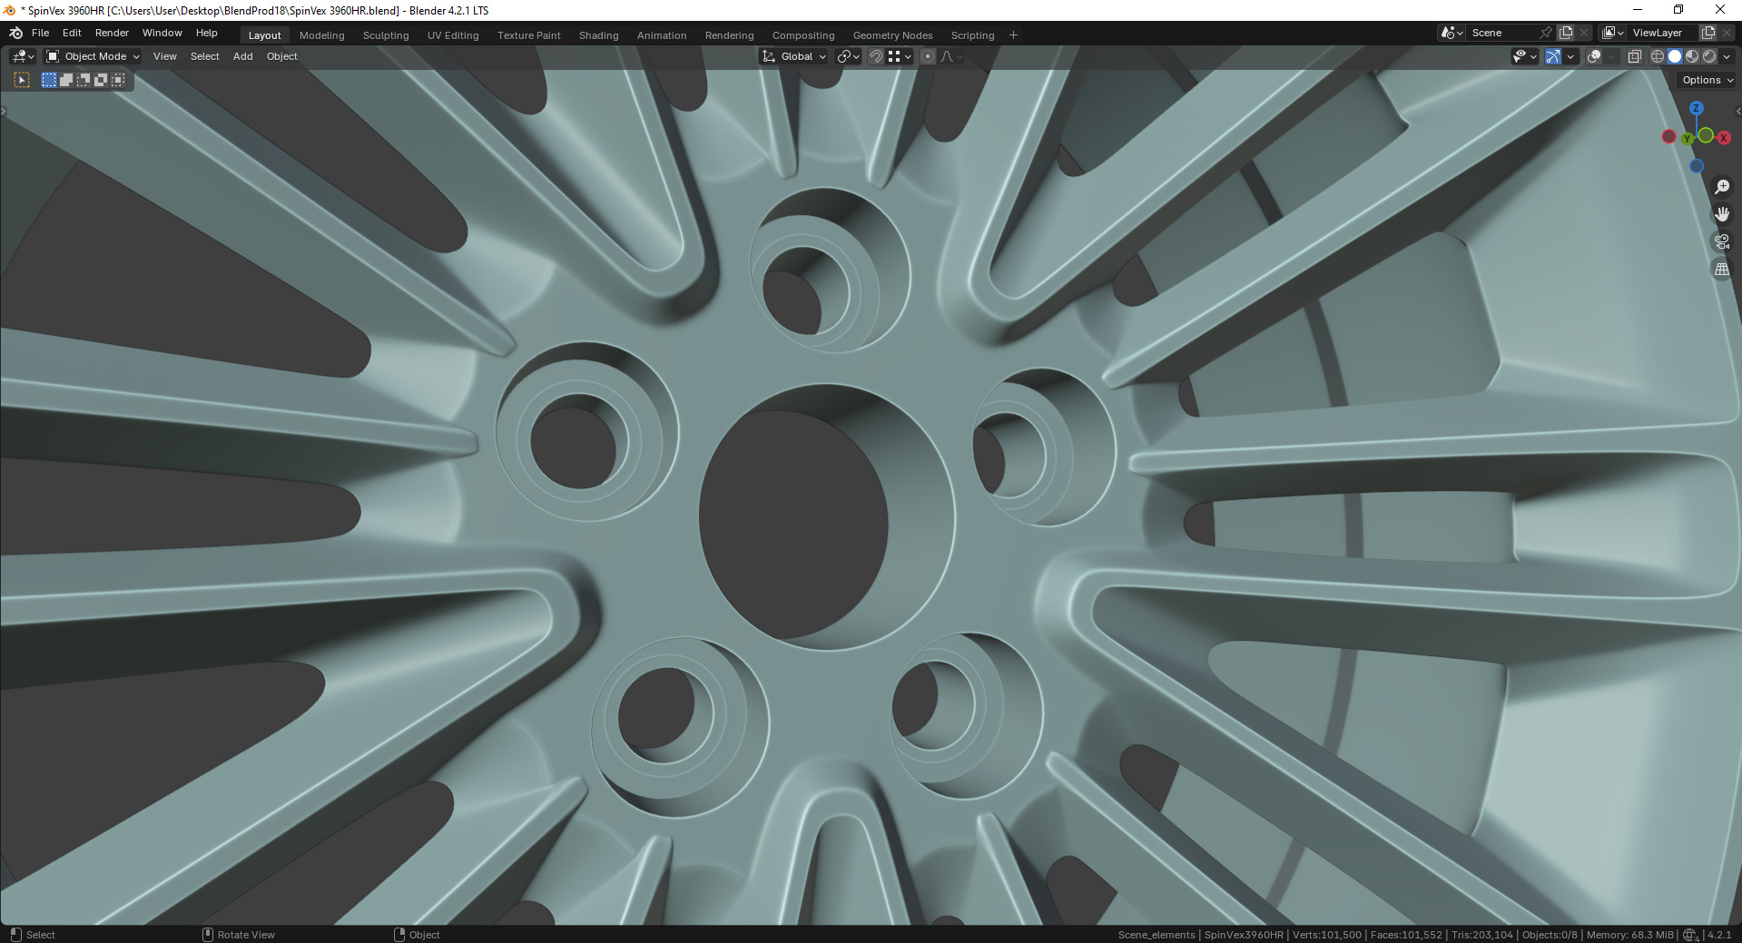
Task: Click the hand Move View icon
Action: [1722, 214]
